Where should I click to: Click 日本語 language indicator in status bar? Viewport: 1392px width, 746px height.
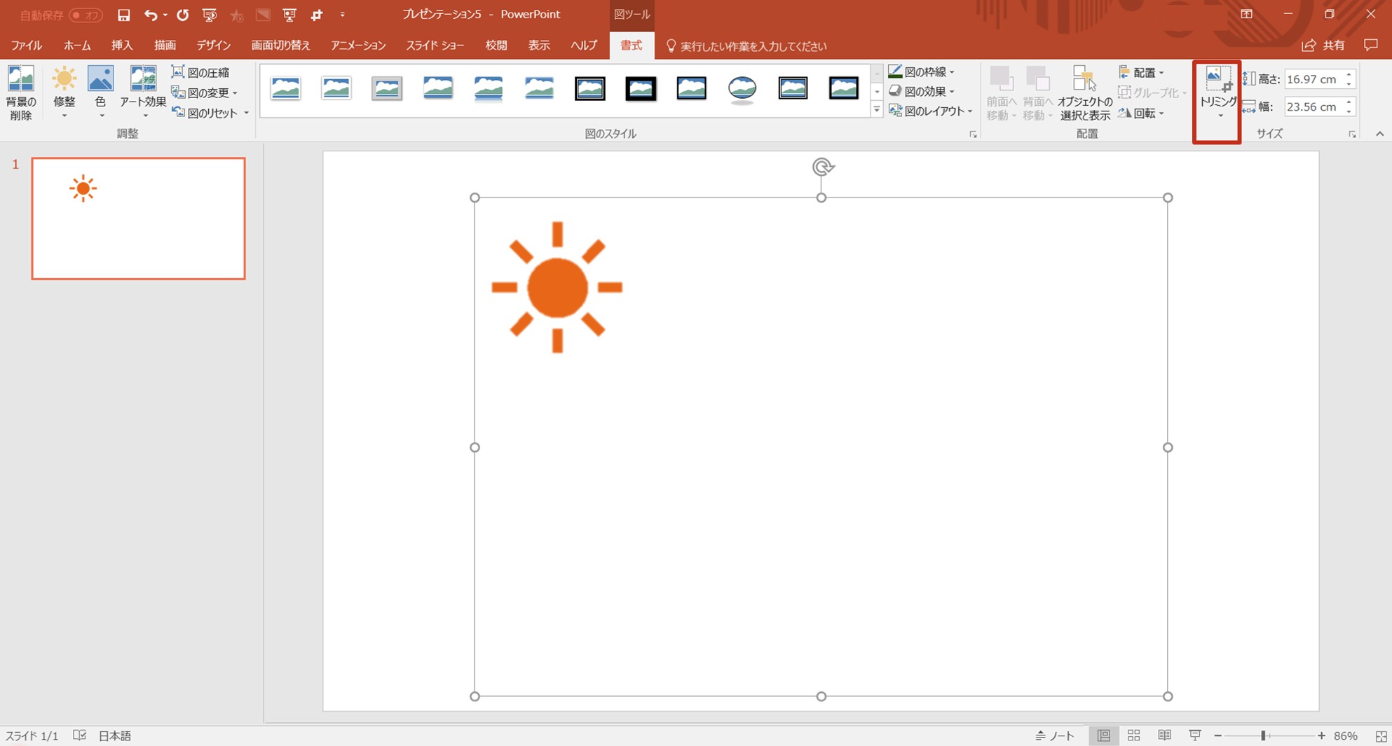click(x=114, y=735)
